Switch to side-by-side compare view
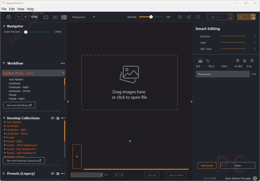Screen dimensions: 260x181 click(55, 17)
